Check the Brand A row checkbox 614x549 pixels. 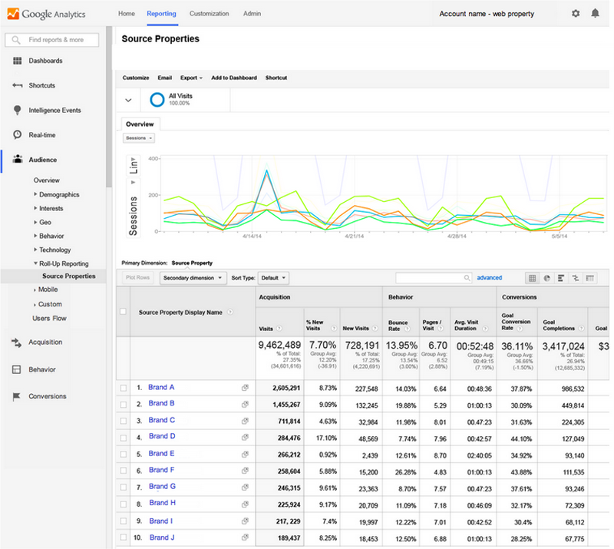point(123,388)
